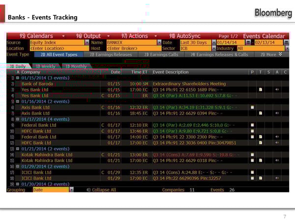The height and width of the screenshot is (221, 295).
Task: Play audio icon for ICICI Bank 17:00 call
Action: pyautogui.click(x=277, y=178)
